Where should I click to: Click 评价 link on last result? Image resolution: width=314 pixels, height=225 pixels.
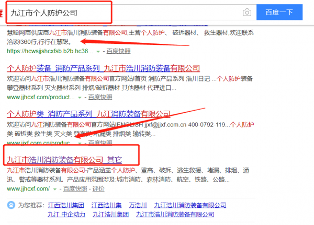click(98, 188)
